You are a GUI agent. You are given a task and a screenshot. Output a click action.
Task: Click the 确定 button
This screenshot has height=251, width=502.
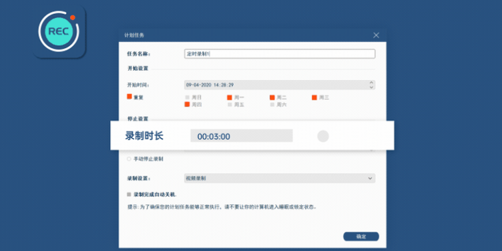tap(361, 236)
